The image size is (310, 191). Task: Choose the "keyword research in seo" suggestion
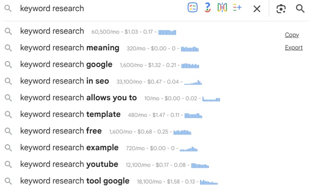tap(64, 81)
